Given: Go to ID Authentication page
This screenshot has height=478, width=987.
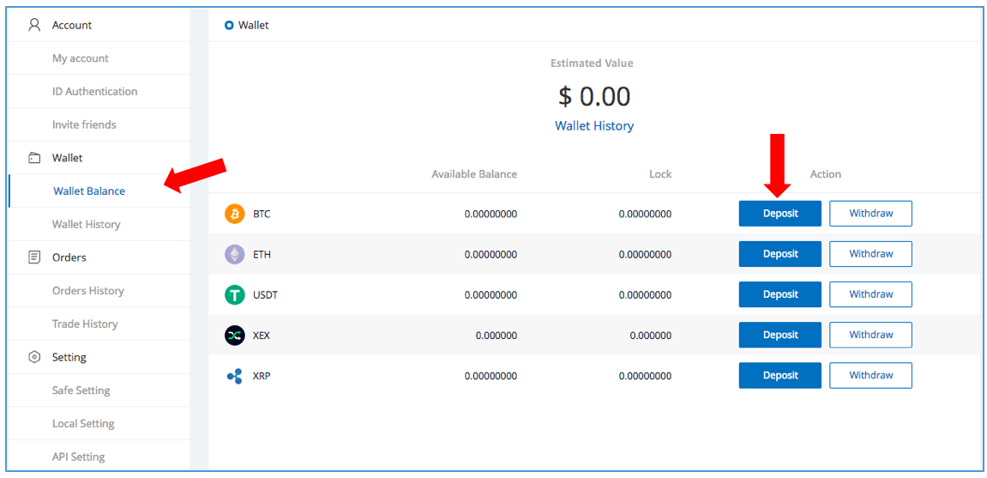Looking at the screenshot, I should 94,91.
